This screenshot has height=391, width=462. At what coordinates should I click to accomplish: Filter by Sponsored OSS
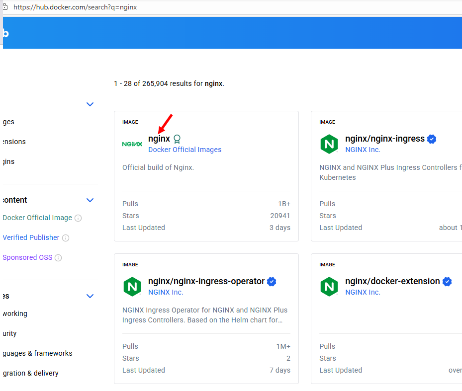[x=27, y=257]
